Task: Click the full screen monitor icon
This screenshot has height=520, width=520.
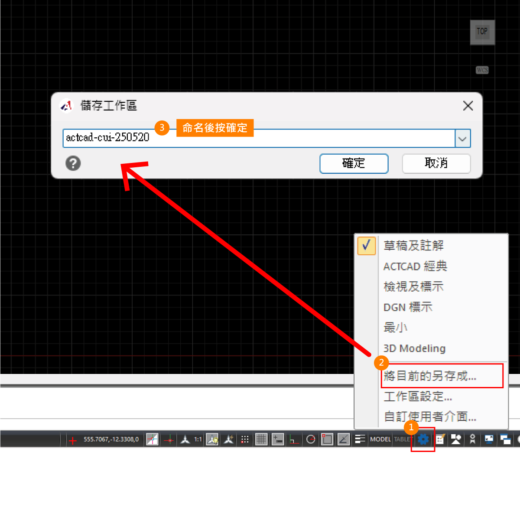Action: coord(489,439)
